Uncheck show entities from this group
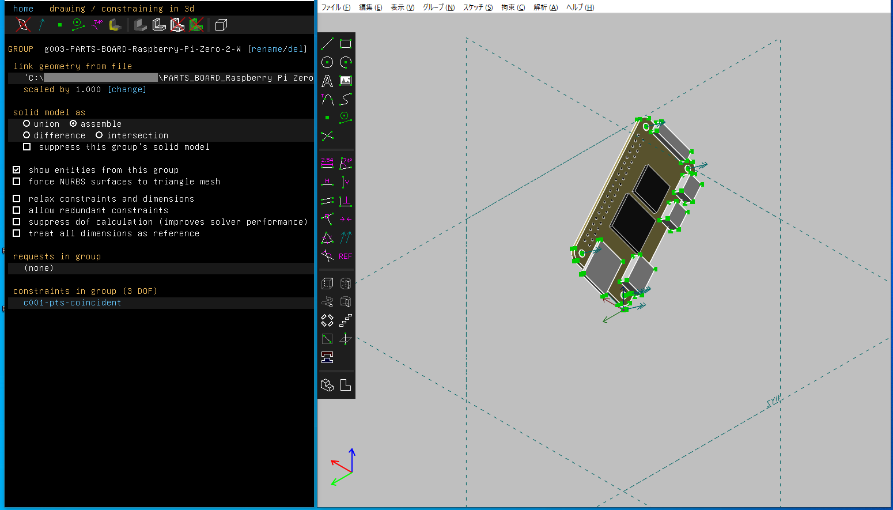This screenshot has height=510, width=893. (x=17, y=170)
